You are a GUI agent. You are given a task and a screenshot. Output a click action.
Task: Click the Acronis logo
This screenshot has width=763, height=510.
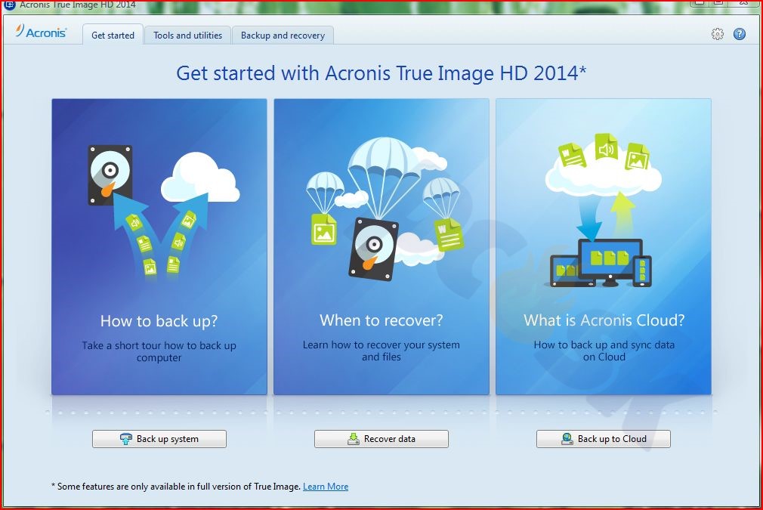(41, 32)
